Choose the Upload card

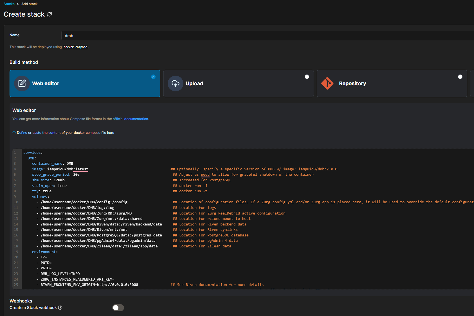pos(239,83)
